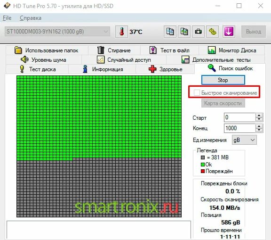Maximize the HD Tune Pro window
This screenshot has height=240, width=271.
[239, 6]
